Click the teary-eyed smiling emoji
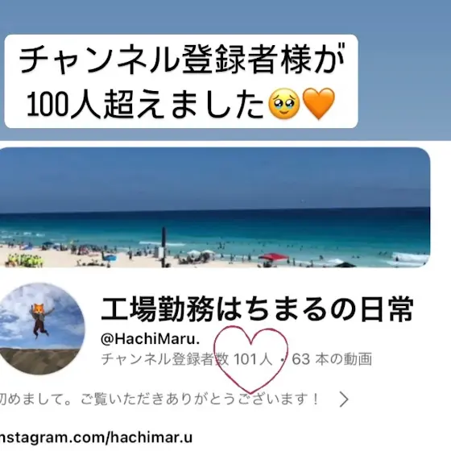 pos(284,104)
